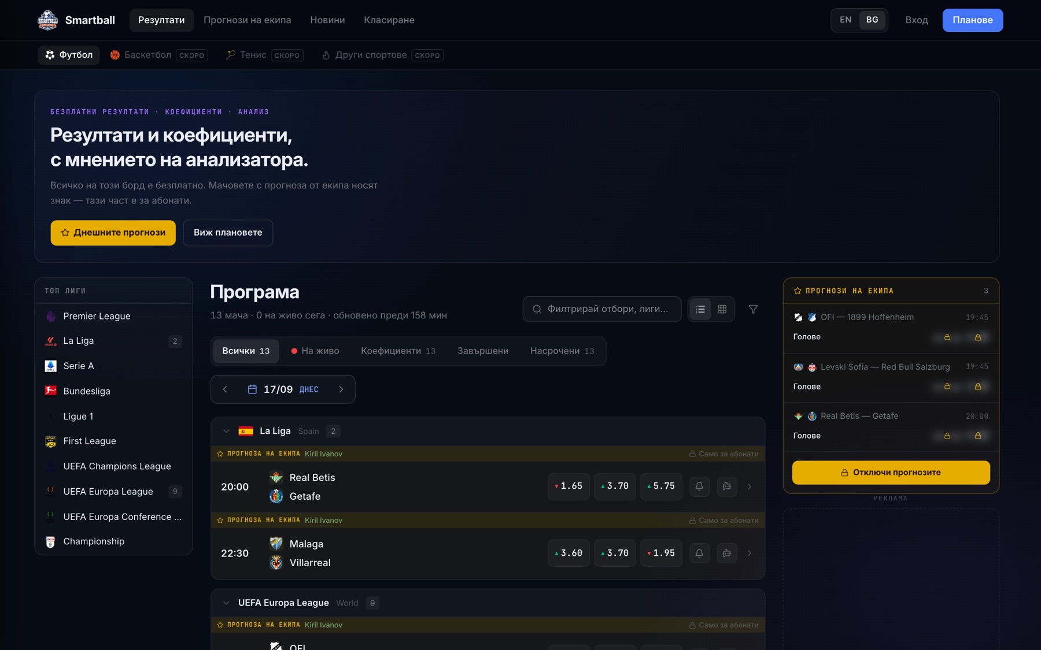Click Днешните прогнози button

tap(113, 233)
